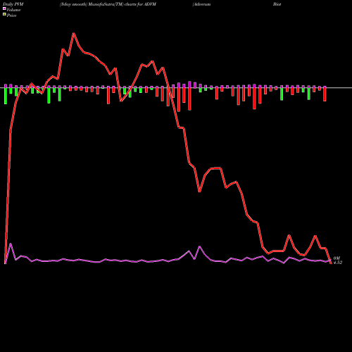Click the '0M' volume value label
Screen dimensions: 352x352
tap(337, 258)
